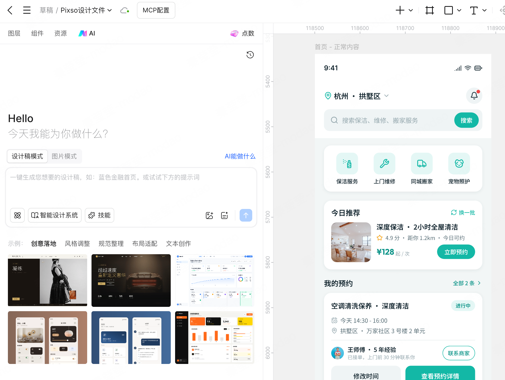
Task: Click the 保洁服务 icon in canvas
Action: [347, 163]
